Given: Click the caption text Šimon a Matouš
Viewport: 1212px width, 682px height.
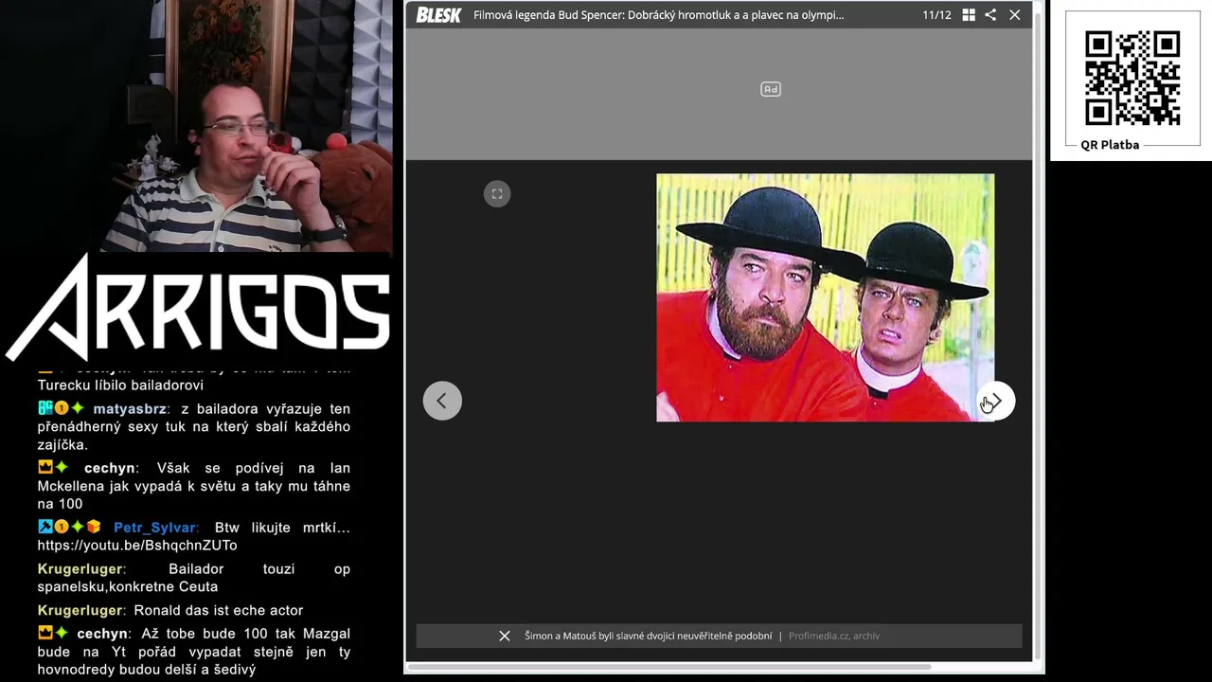Looking at the screenshot, I should (649, 636).
